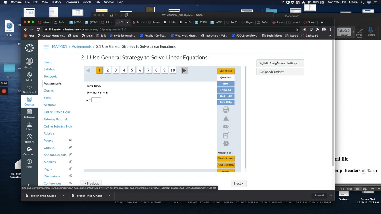Screen dimensions: 381x214
Task: Click the Your Turn button
Action: pos(226,96)
